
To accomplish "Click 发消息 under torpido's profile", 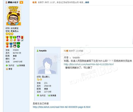I will tap(52, 95).
